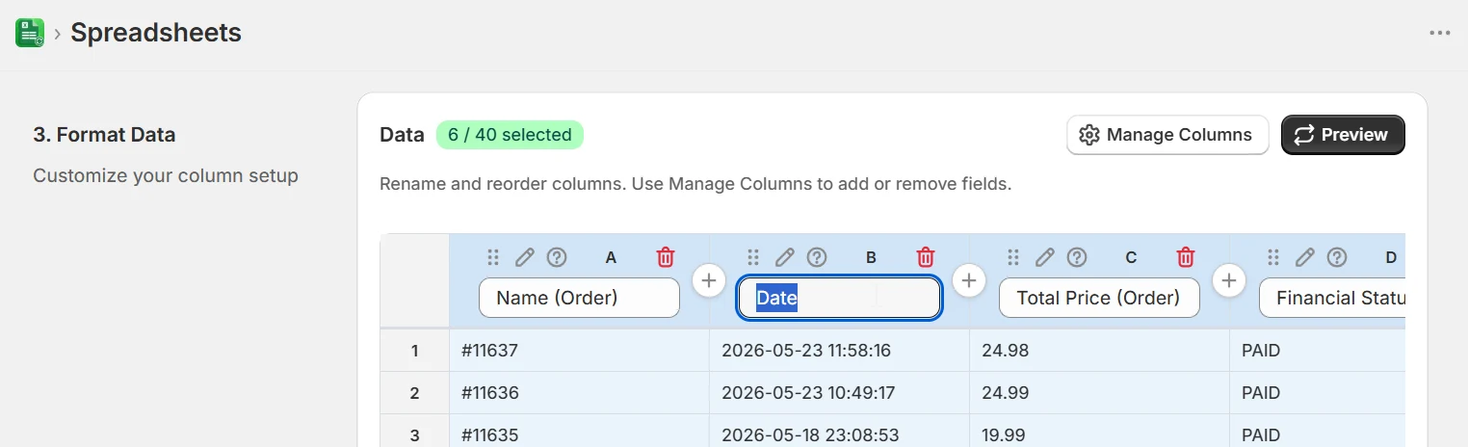Image resolution: width=1468 pixels, height=447 pixels.
Task: Click the pencil edit icon of column D
Action: pos(1305,257)
